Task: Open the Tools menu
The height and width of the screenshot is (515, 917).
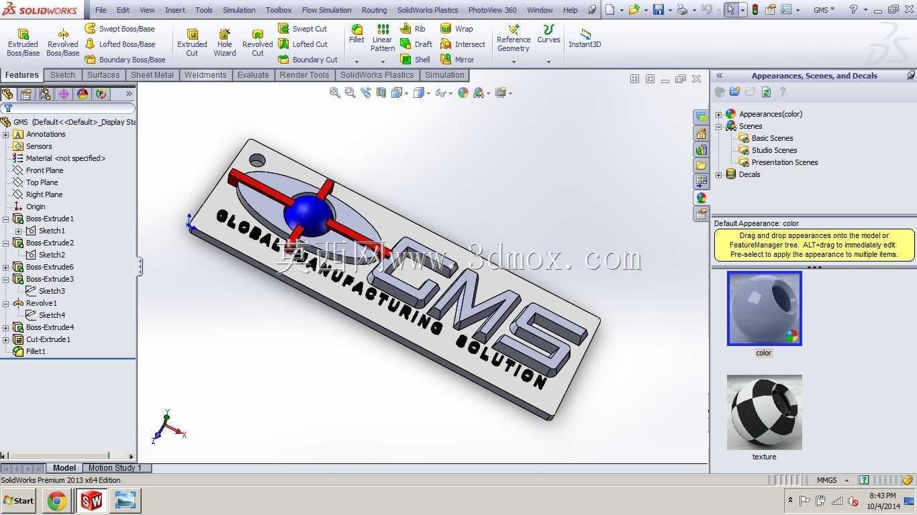Action: click(x=203, y=10)
